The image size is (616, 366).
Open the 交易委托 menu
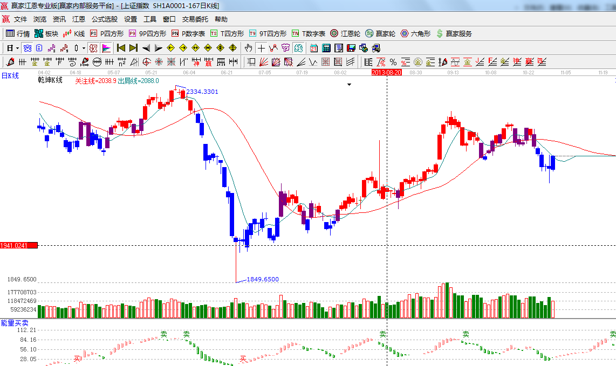pyautogui.click(x=195, y=19)
